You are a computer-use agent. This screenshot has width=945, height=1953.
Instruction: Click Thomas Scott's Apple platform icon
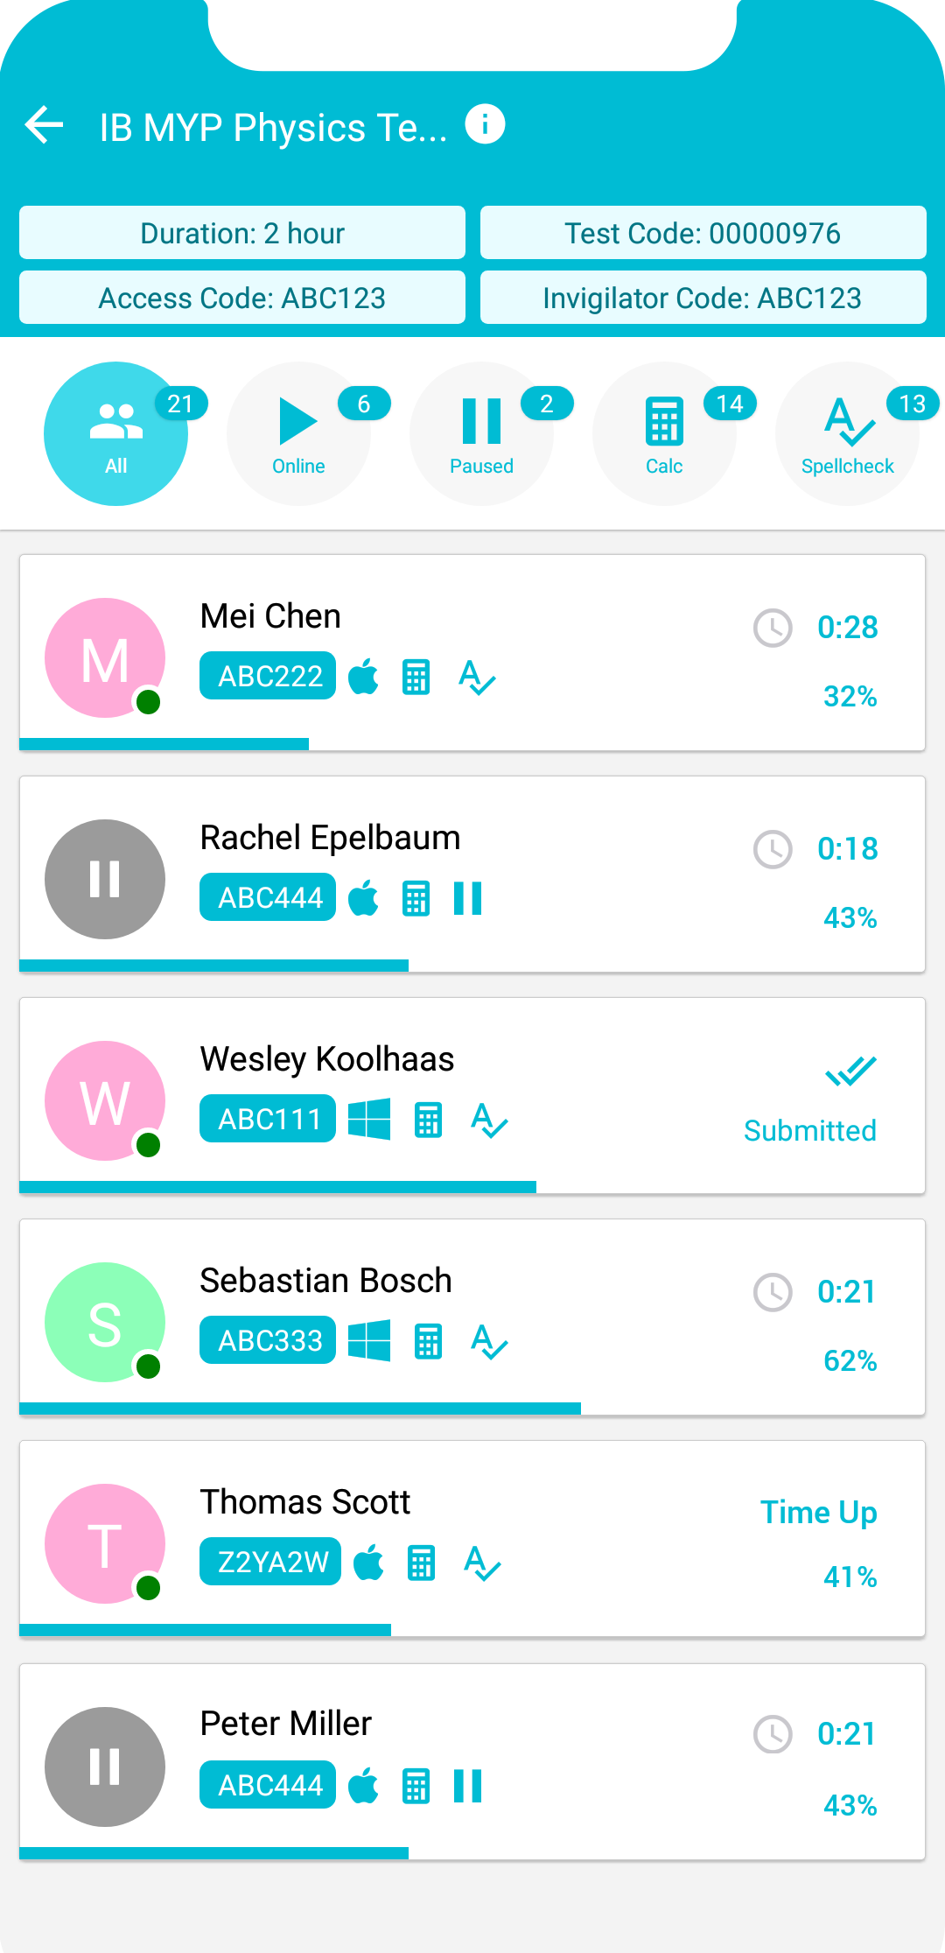point(368,1563)
